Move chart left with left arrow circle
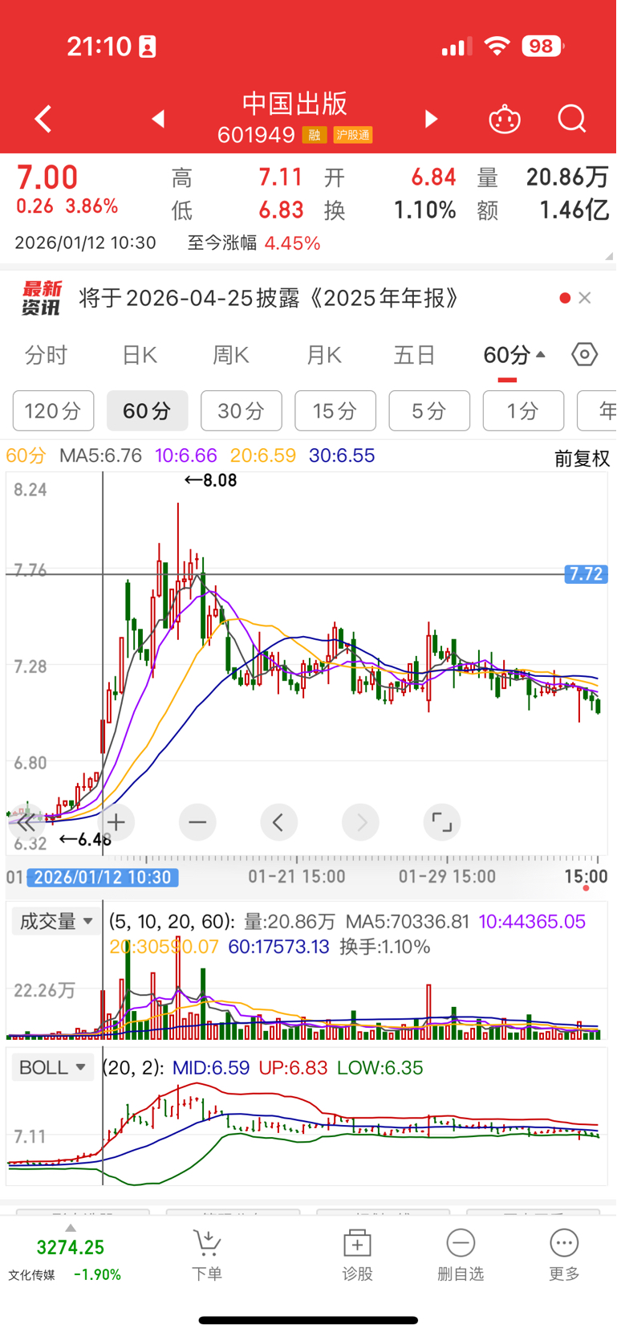The height and width of the screenshot is (1337, 617). (279, 822)
